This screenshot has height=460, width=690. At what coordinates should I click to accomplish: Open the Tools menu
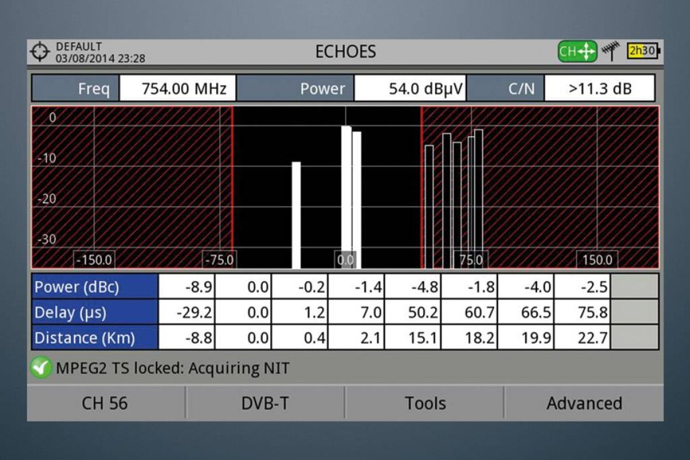click(x=425, y=403)
